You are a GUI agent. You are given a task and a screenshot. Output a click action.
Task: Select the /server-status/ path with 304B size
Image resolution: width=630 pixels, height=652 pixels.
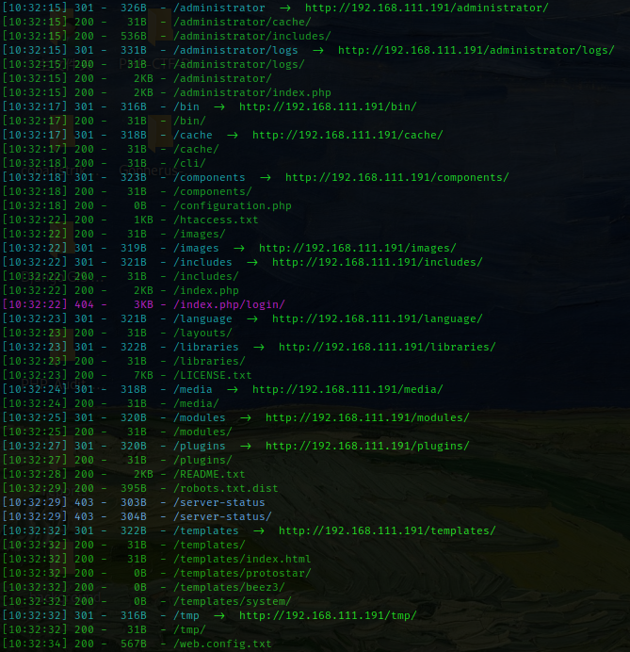(223, 517)
